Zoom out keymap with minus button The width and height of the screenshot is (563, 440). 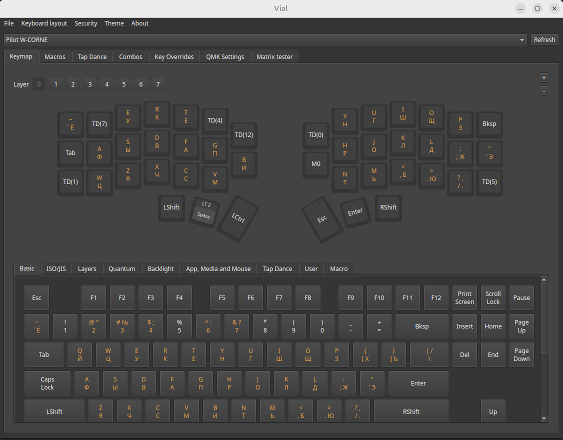click(543, 91)
